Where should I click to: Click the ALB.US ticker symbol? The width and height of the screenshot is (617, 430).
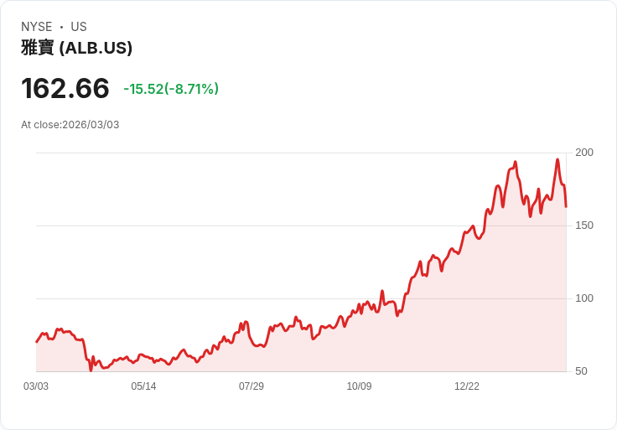point(96,48)
